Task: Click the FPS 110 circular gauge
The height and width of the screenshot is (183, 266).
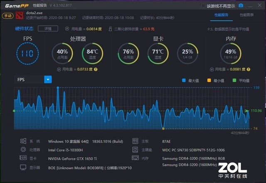Action: click(27, 54)
